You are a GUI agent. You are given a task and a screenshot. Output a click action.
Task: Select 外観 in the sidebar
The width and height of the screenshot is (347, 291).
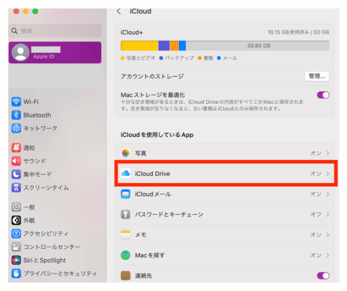coord(55,221)
